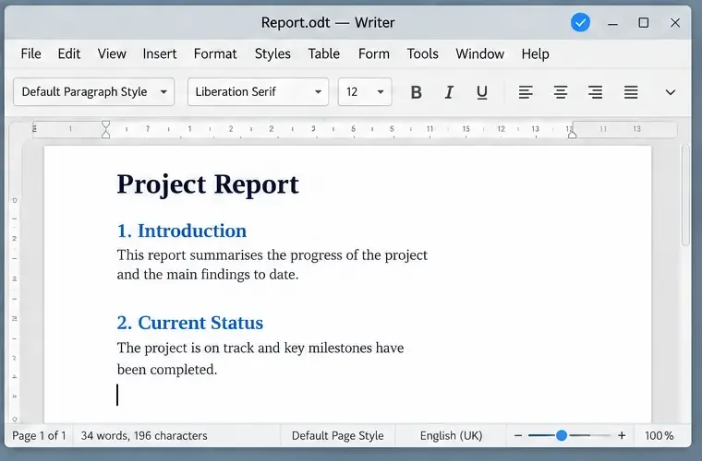Justify the paragraph text

[631, 92]
